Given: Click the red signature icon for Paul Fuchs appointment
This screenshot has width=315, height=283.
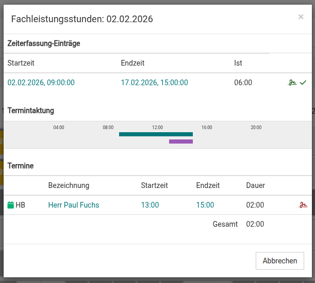Looking at the screenshot, I should point(303,205).
